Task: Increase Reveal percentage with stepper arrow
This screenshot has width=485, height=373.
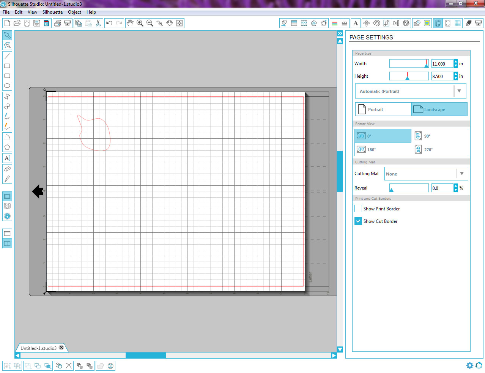Action: pos(456,186)
